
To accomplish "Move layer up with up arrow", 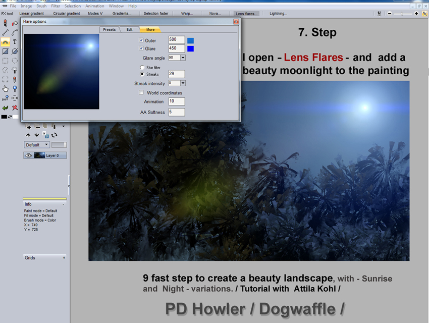I will (x=28, y=135).
